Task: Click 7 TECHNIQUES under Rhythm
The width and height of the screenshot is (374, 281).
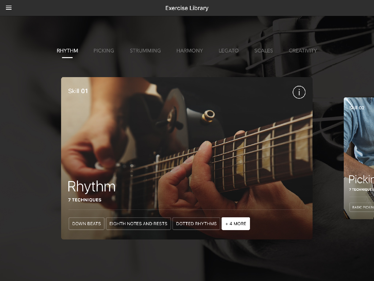Action: click(85, 200)
